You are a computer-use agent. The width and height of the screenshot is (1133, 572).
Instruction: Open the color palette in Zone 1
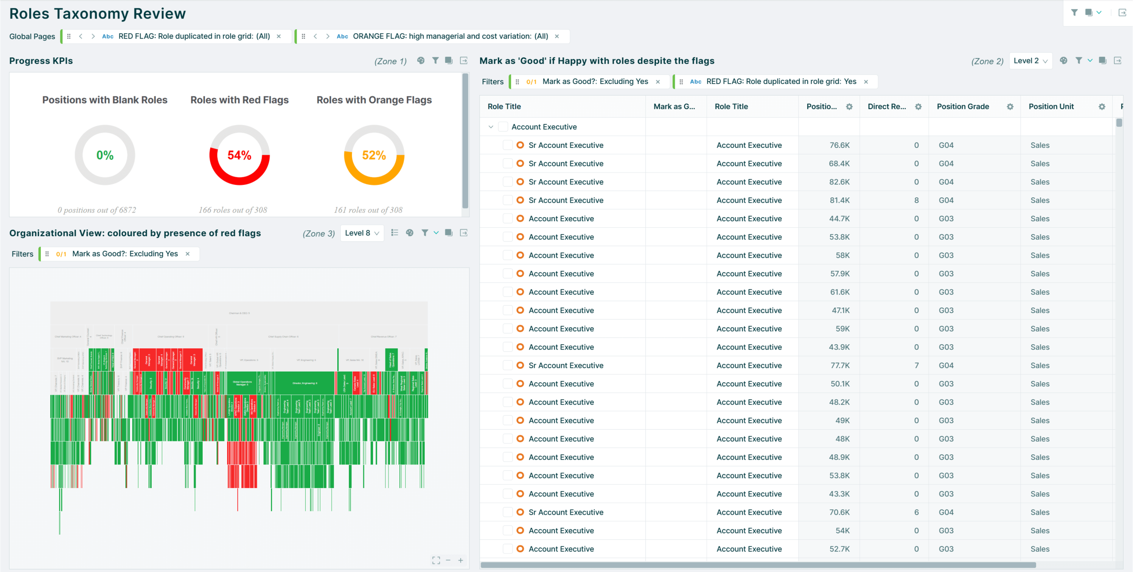pos(421,61)
